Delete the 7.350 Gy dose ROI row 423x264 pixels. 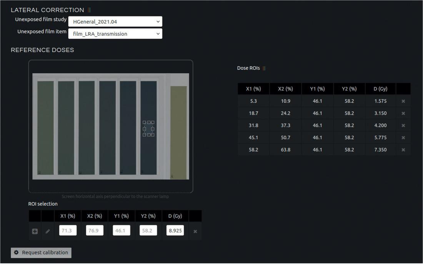point(403,150)
